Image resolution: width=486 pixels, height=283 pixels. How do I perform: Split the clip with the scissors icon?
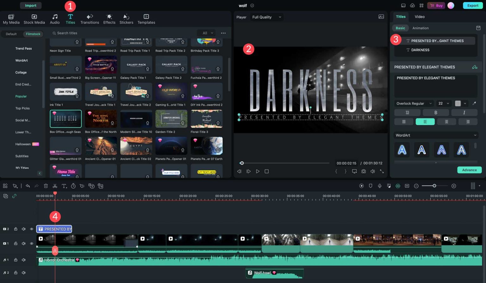coord(55,186)
